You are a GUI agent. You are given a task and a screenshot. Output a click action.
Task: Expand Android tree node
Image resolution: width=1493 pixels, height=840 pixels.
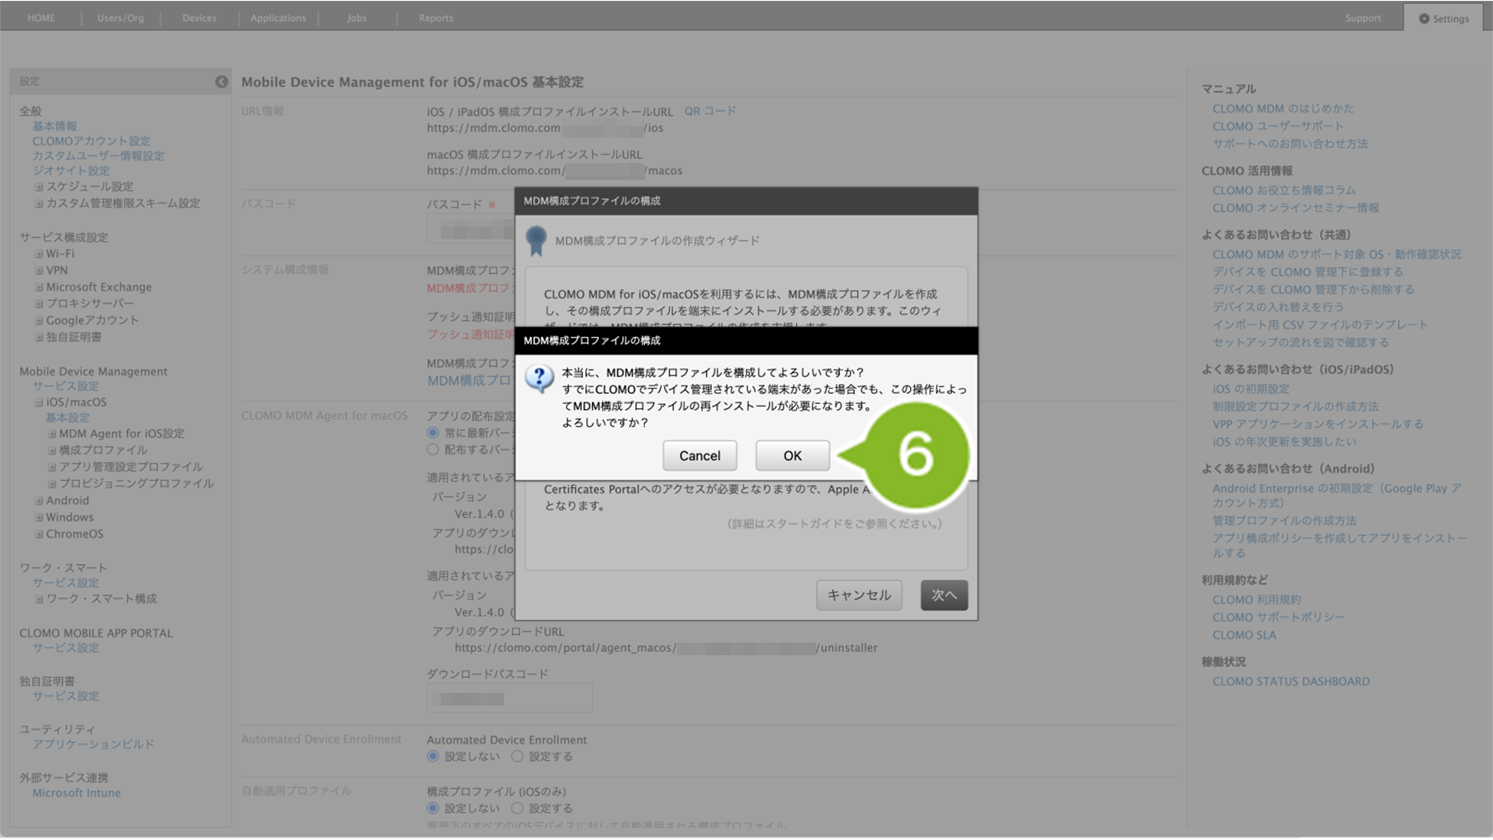[39, 501]
